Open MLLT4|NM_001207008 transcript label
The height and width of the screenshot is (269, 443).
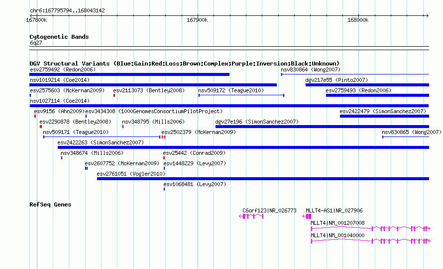point(337,223)
